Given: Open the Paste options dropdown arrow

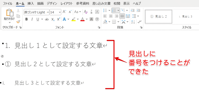Looking at the screenshot, I should click(x=10, y=23).
